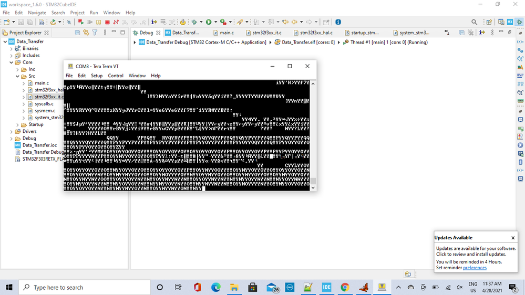
Task: Toggle Instruction Stepping Mode icon in toolbar
Action: 154,22
